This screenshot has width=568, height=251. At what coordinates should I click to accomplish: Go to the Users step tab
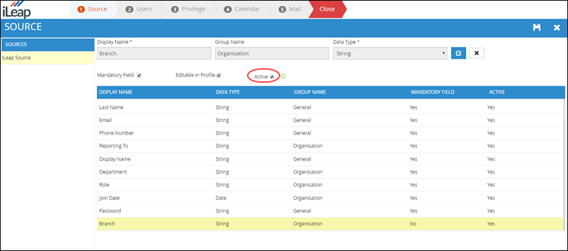click(x=139, y=9)
